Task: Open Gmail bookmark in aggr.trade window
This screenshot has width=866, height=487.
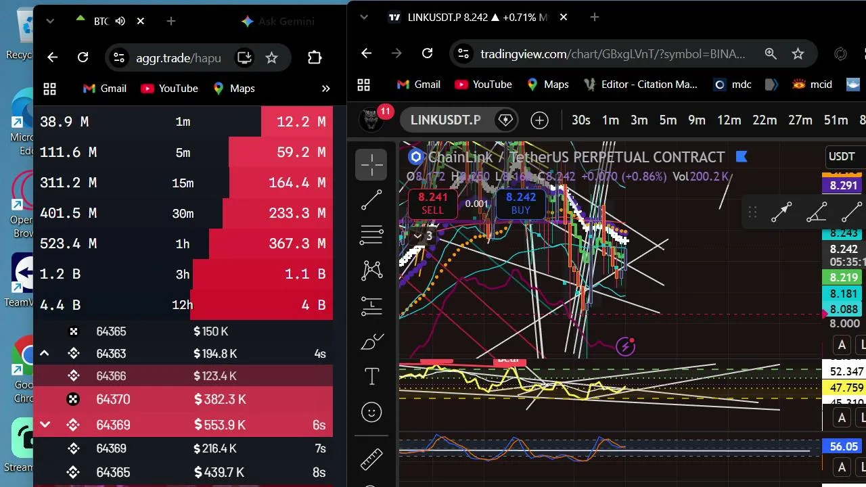Action: click(x=104, y=89)
